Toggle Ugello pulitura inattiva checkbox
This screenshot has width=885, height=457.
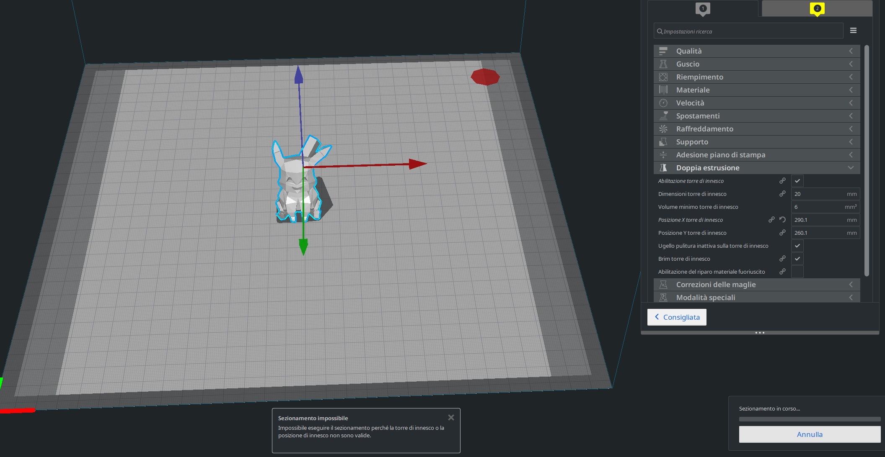[x=797, y=246]
